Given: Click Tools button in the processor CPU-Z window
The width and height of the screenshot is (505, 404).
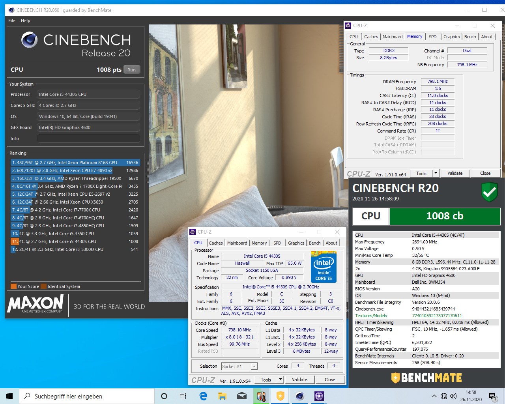Looking at the screenshot, I should point(266,380).
